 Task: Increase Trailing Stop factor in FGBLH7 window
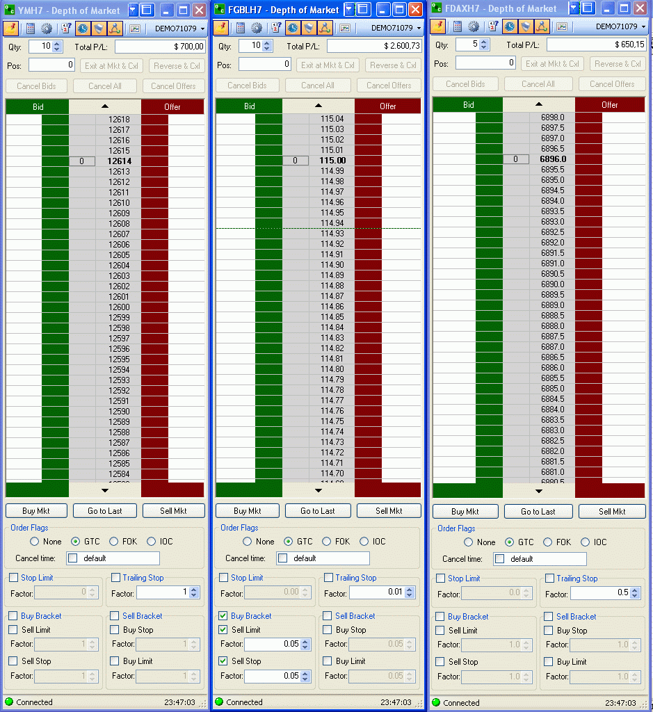[x=410, y=590]
